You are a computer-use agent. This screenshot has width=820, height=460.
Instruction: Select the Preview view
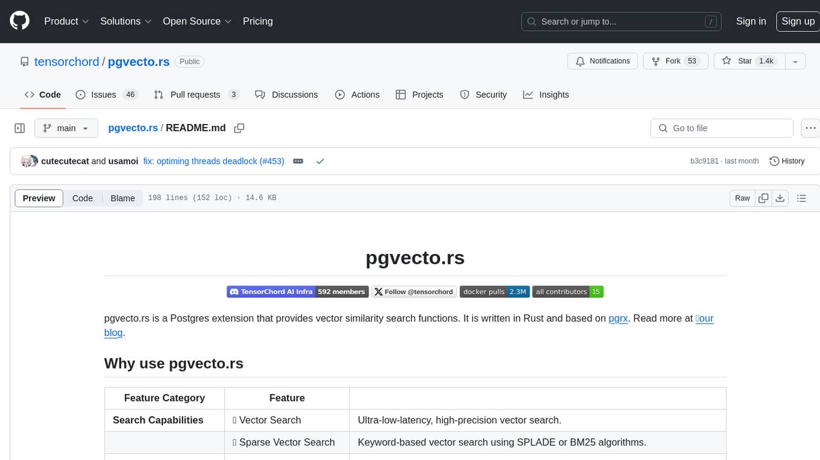click(39, 198)
